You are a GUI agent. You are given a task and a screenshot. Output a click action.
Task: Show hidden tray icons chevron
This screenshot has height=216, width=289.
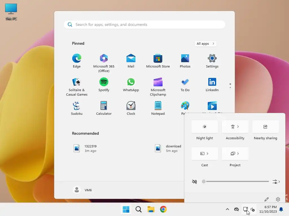coord(227,209)
